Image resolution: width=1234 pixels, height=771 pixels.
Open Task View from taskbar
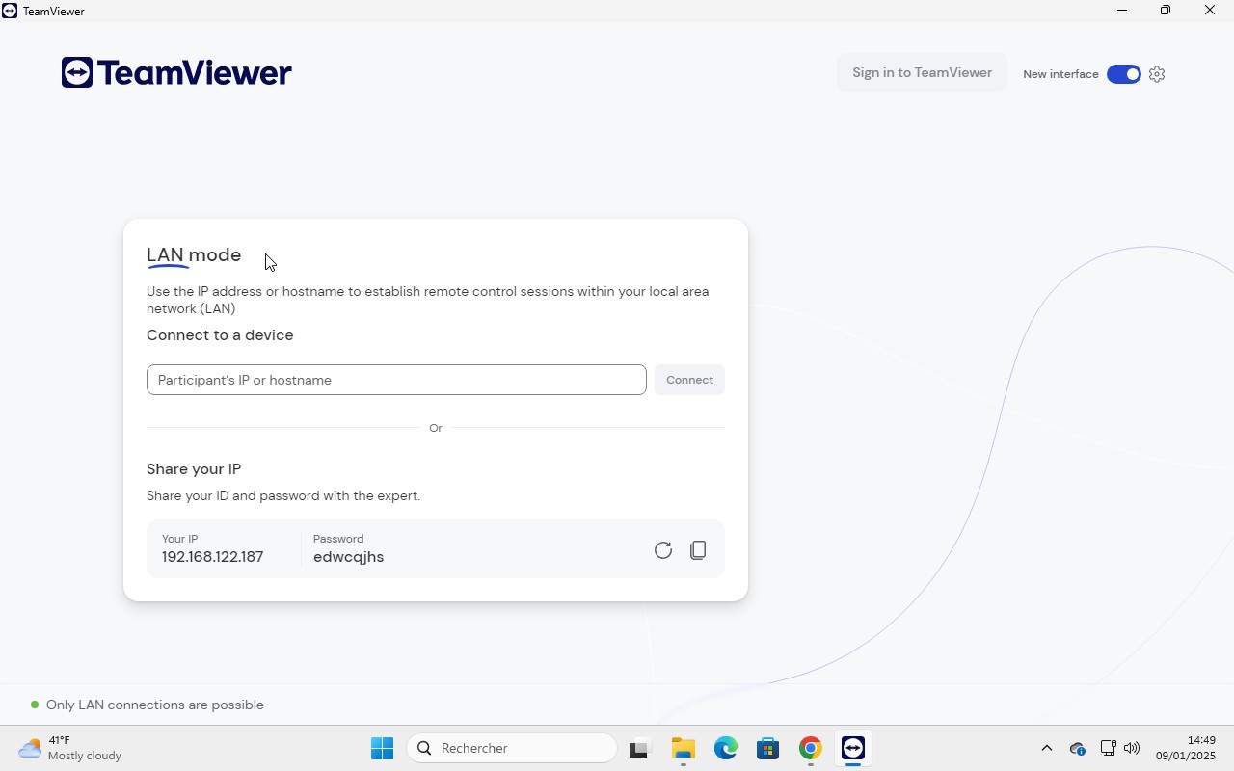click(640, 749)
